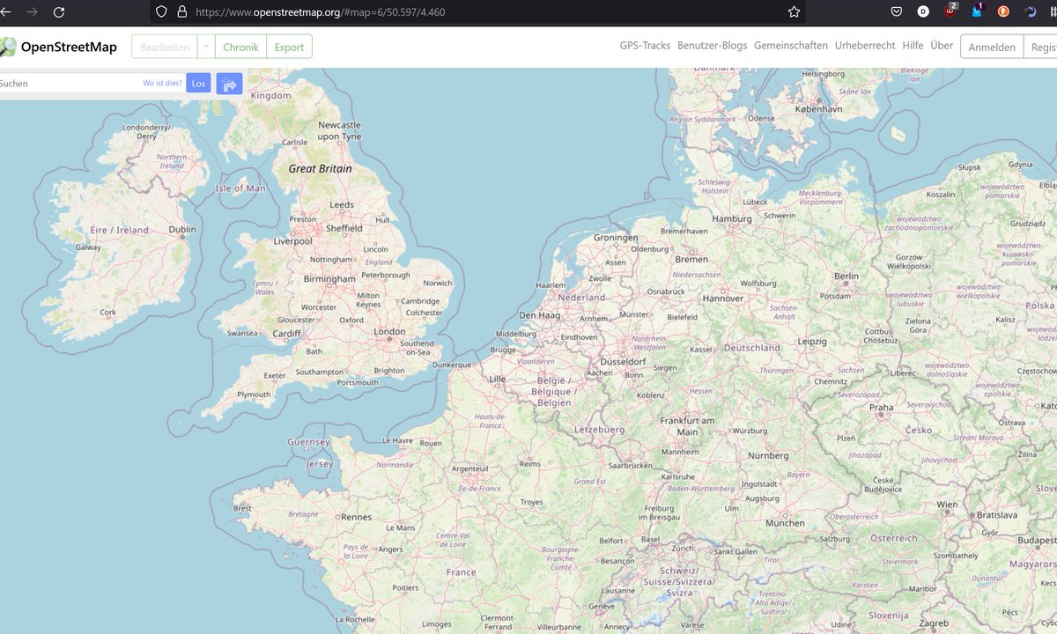Viewport: 1057px width, 634px height.
Task: Go back using the browser back arrow
Action: coord(5,12)
